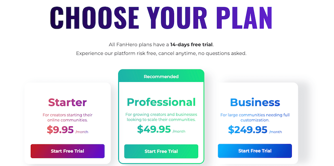
Task: Click the green Professional Start Free Trial button
Action: [161, 151]
